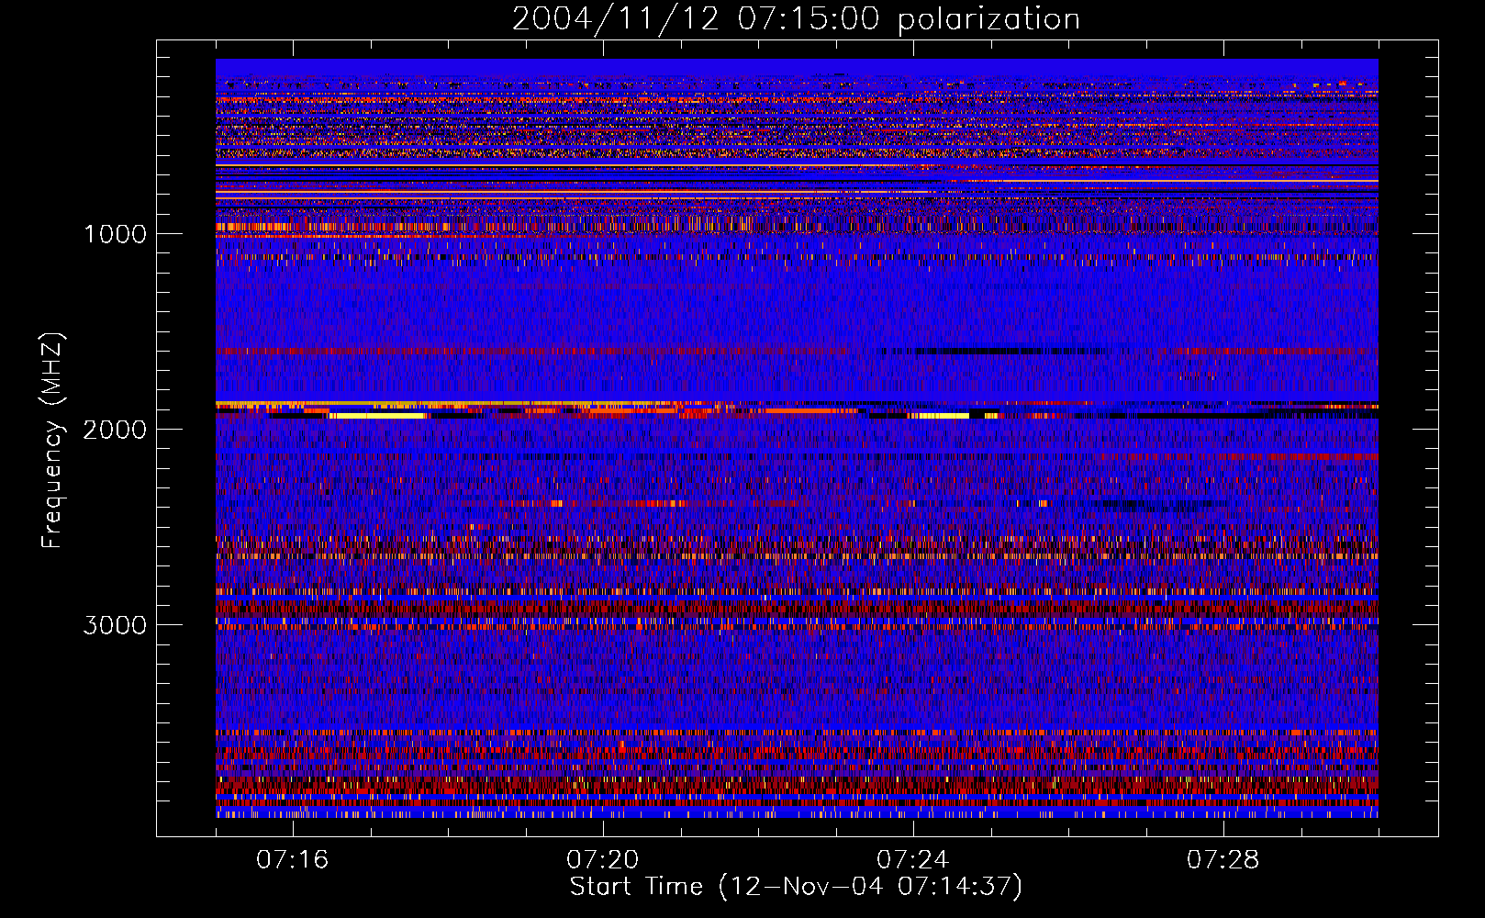This screenshot has height=918, width=1485.
Task: Click the '07:24' time tick label
Action: [913, 859]
